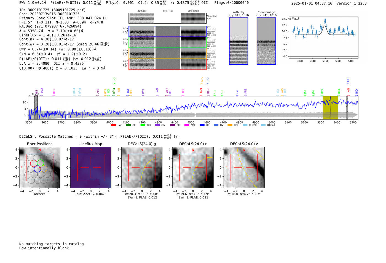Screen dimensions: 386x263
Task: Click the Cont(w) = 3.20 gmag line
Action: coord(64,44)
